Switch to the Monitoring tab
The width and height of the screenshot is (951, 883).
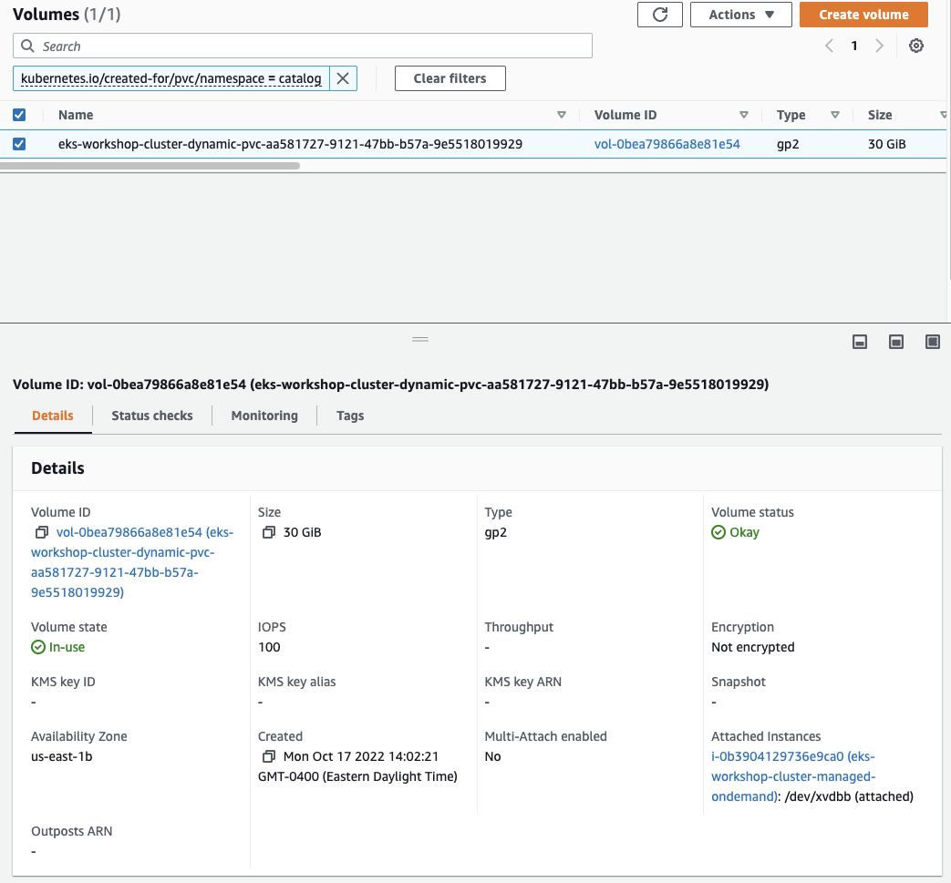pos(264,416)
